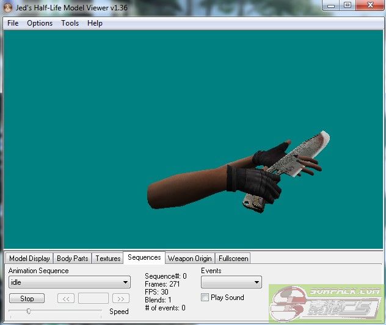Step back one frame with << button
This screenshot has height=325, width=386.
tap(66, 298)
